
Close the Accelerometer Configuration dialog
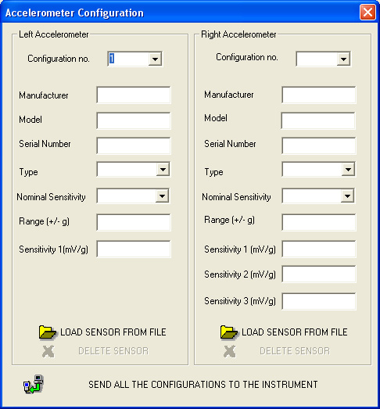click(367, 13)
